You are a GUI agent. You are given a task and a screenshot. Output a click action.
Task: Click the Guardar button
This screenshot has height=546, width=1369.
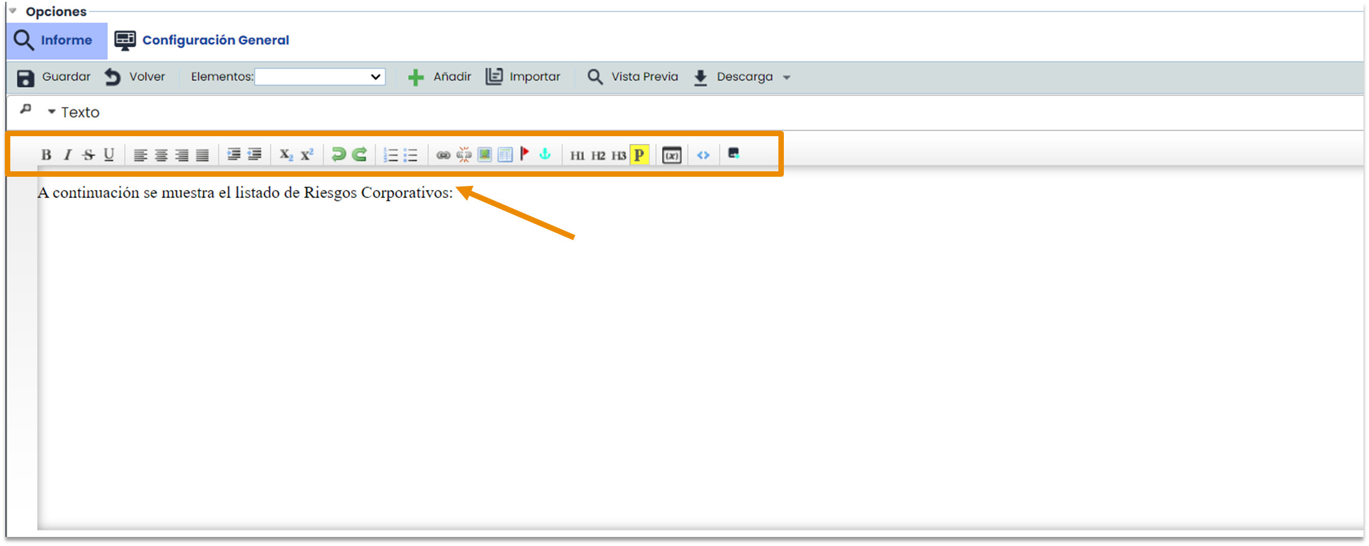(54, 77)
